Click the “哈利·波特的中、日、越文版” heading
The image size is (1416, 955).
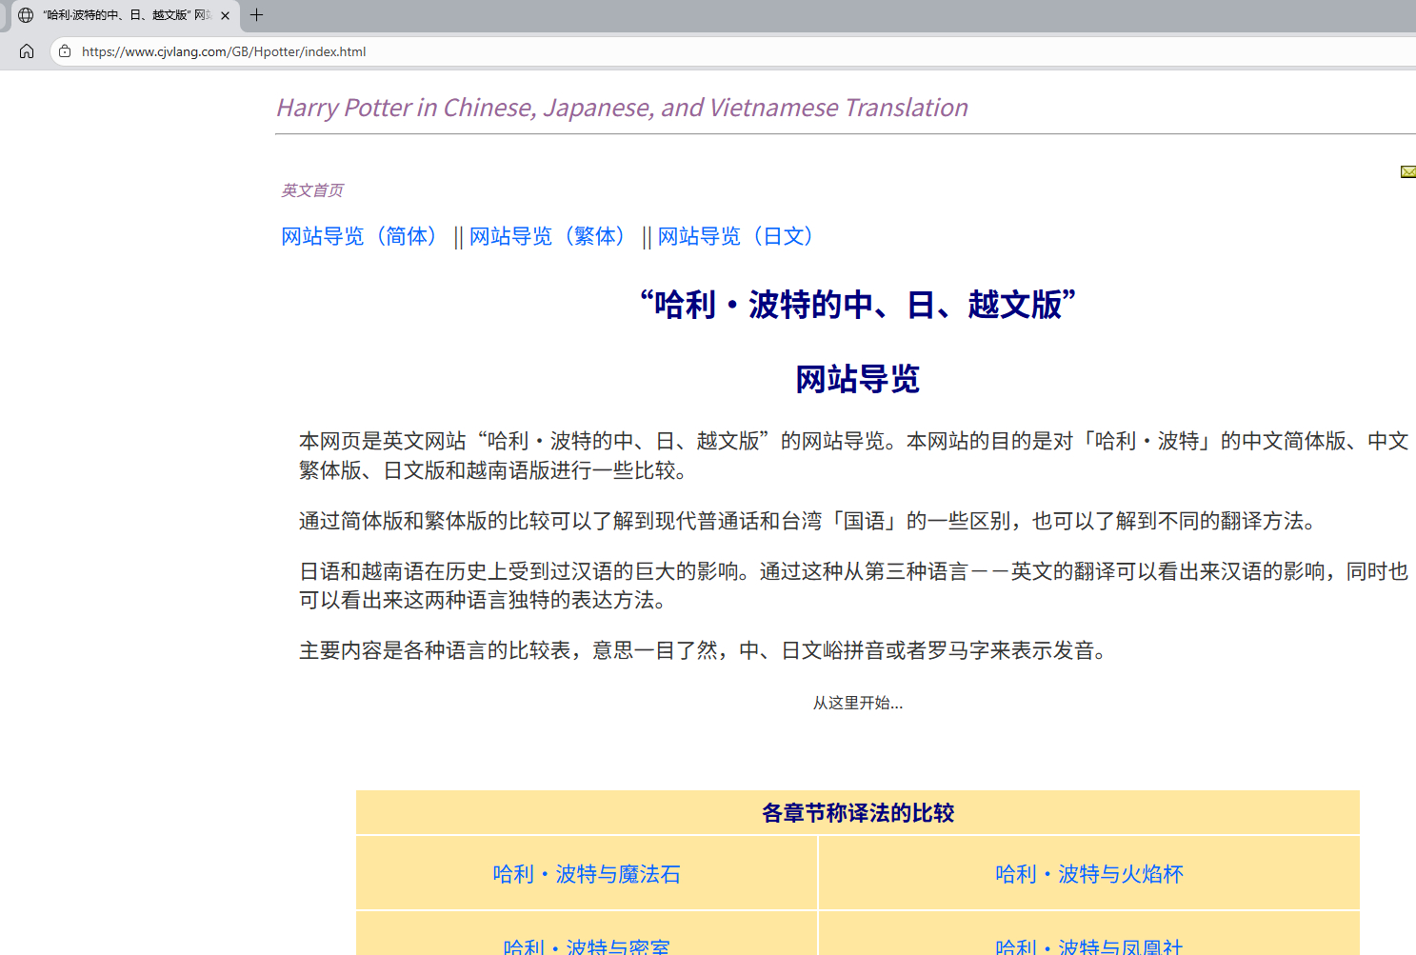(x=858, y=305)
